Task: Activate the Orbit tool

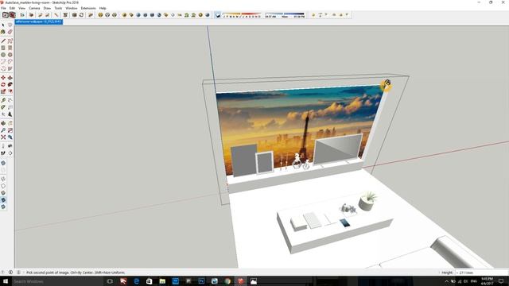Action: tap(3, 123)
